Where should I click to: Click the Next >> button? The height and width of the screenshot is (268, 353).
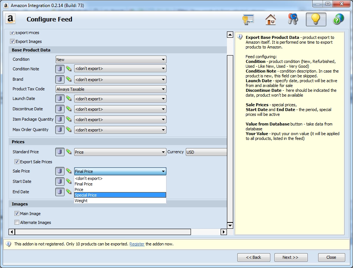(x=291, y=257)
